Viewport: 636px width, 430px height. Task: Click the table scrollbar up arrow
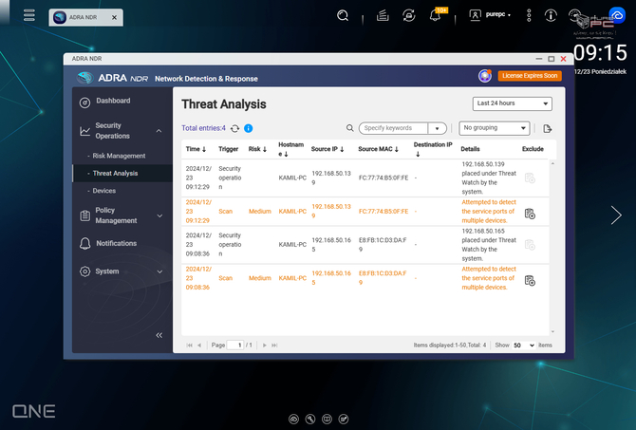[552, 163]
